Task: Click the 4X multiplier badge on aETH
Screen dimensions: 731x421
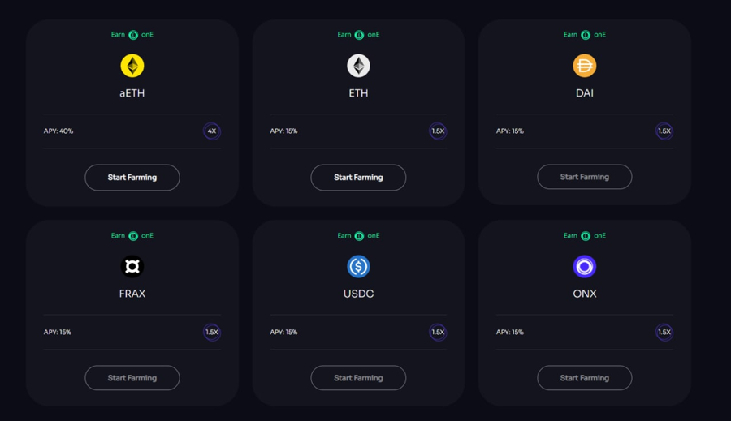Action: coord(212,131)
